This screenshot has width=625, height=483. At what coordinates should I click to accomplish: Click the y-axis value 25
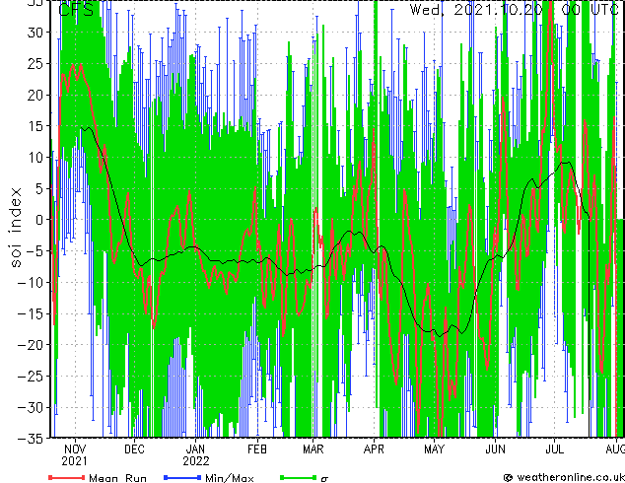coord(35,64)
